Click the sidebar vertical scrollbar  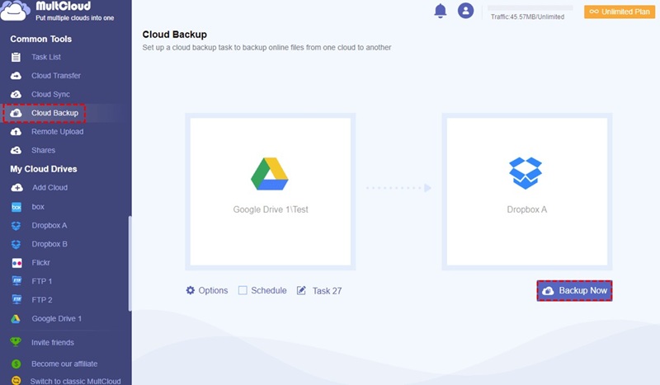point(129,264)
